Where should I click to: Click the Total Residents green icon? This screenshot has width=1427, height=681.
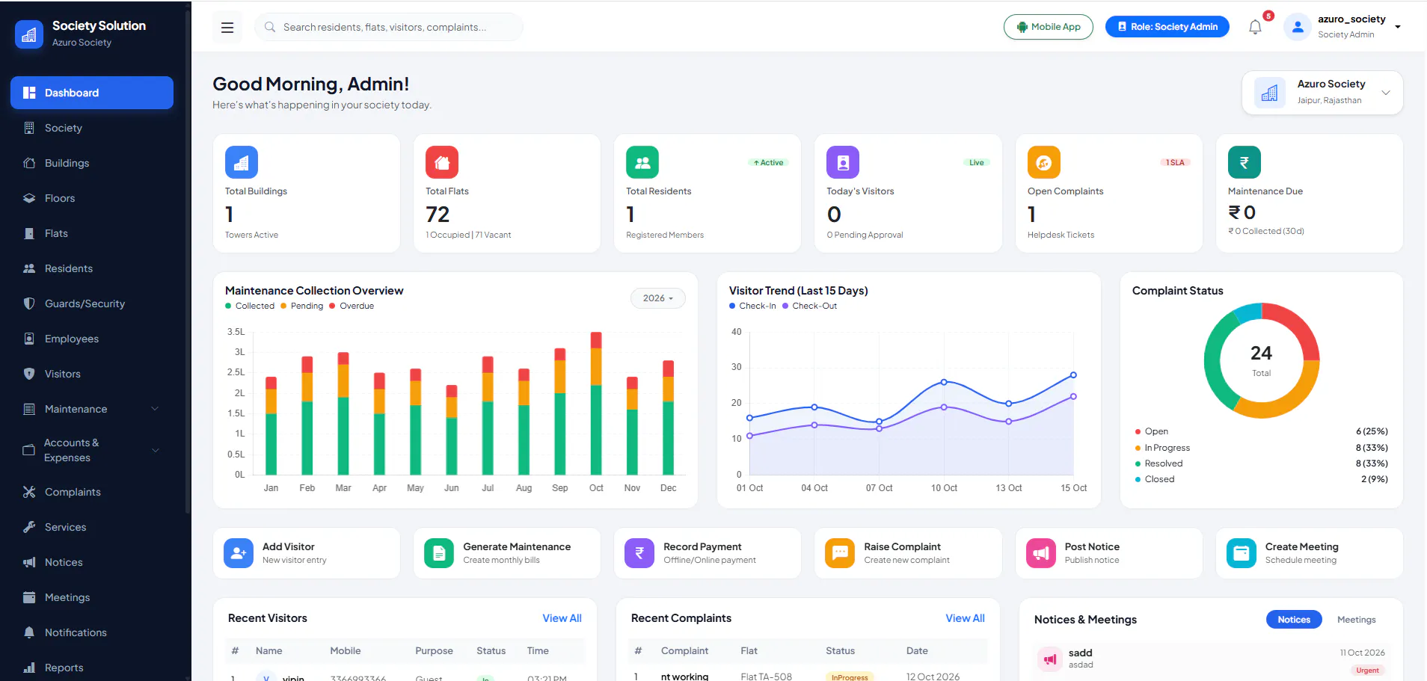tap(642, 162)
